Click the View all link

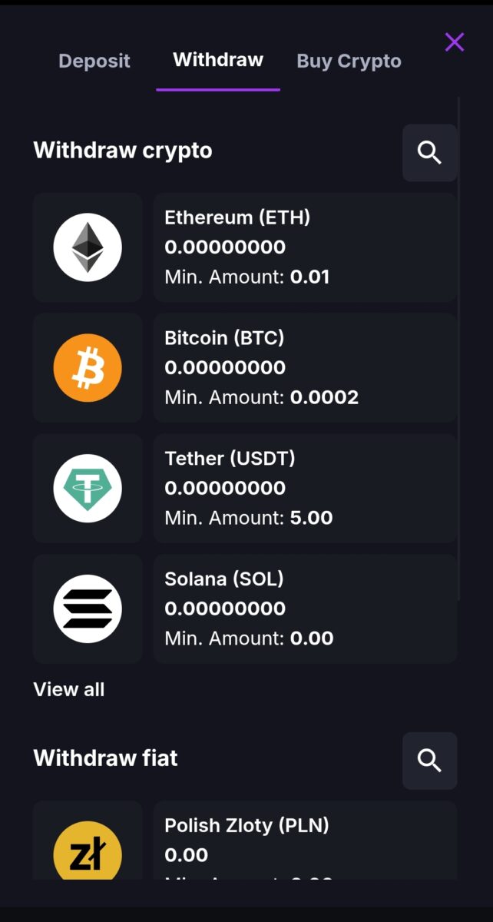pos(68,689)
